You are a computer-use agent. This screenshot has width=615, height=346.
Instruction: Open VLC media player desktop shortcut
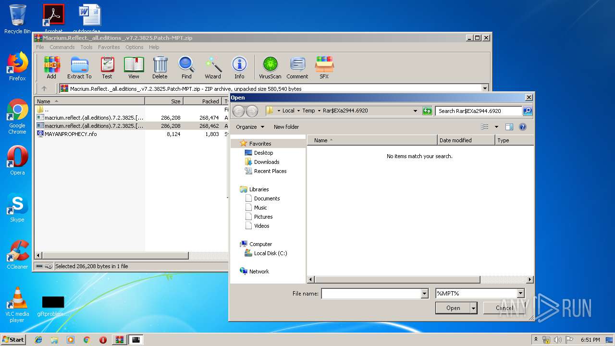point(17,305)
